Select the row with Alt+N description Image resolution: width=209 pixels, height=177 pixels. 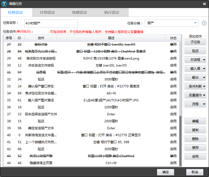click(91, 93)
